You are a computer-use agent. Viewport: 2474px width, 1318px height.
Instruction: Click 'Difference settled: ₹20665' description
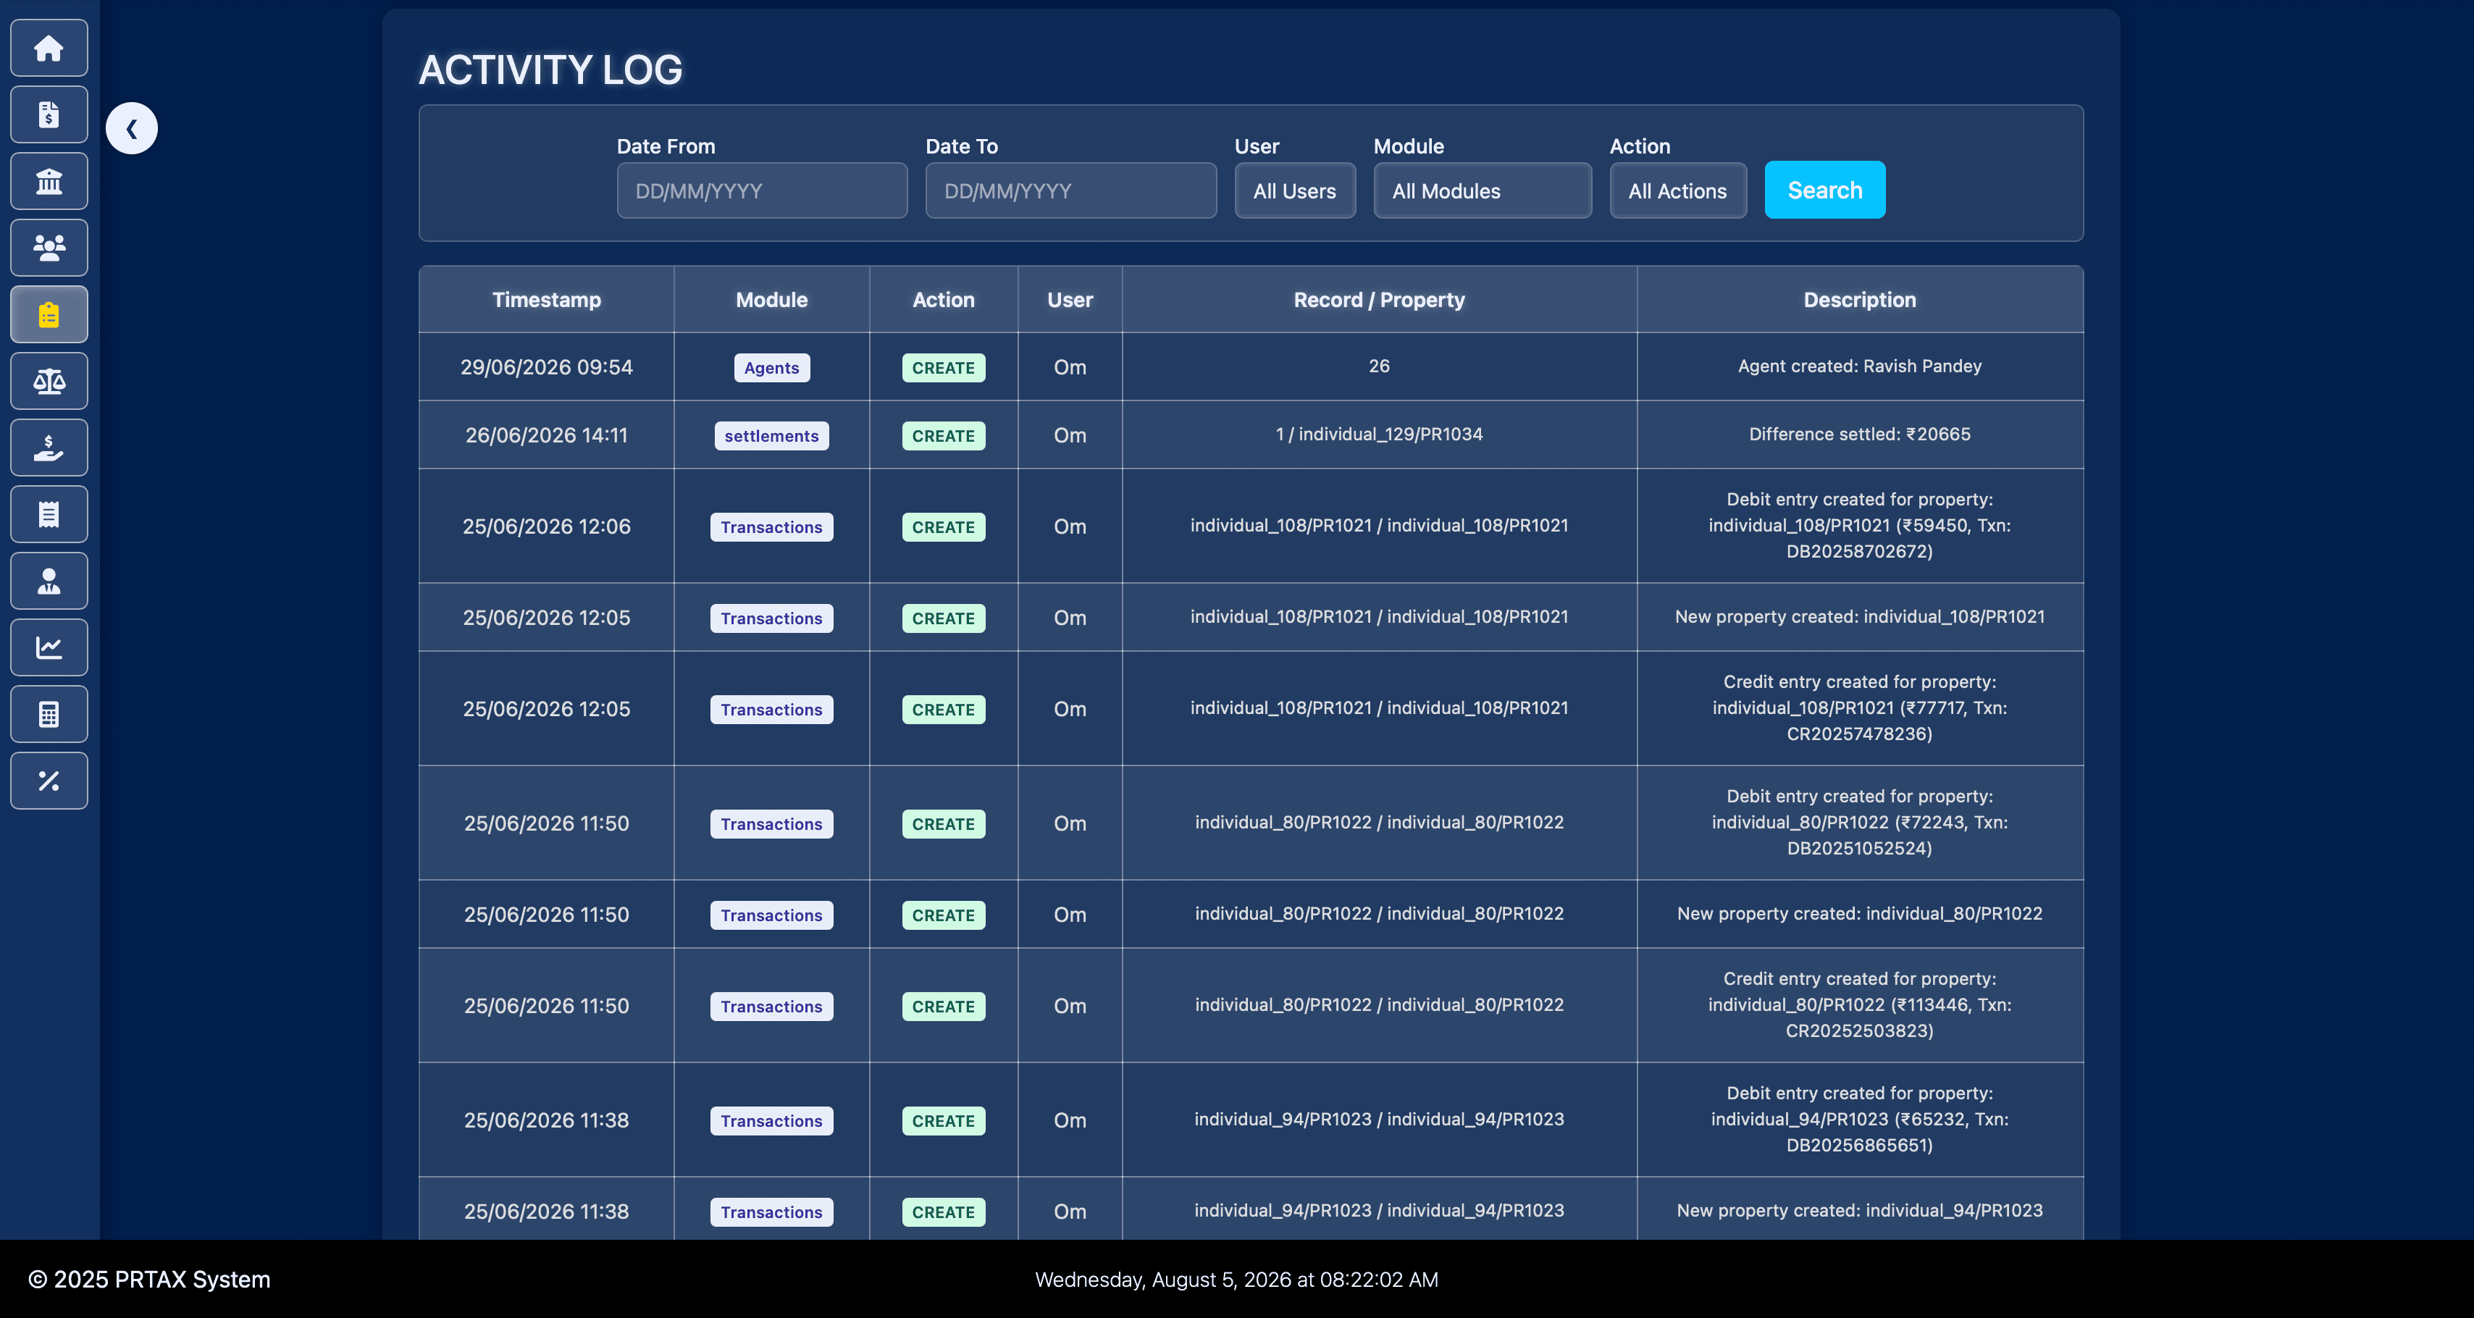coord(1859,435)
